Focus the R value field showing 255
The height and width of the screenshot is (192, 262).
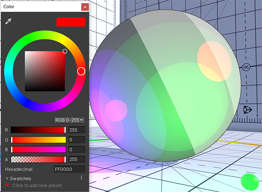tap(77, 130)
